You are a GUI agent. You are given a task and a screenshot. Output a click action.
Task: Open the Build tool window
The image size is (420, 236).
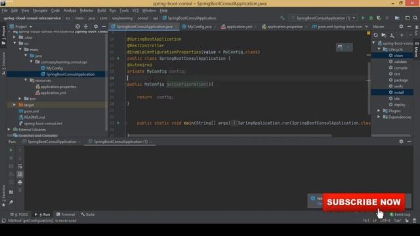click(88, 214)
